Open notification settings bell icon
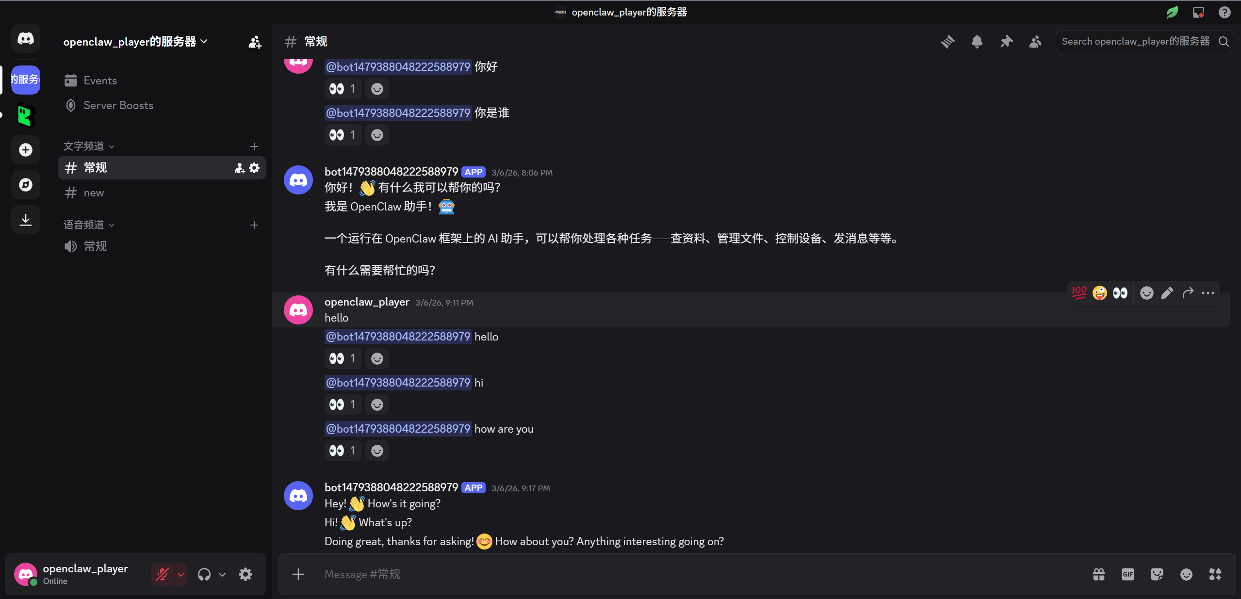 tap(977, 42)
